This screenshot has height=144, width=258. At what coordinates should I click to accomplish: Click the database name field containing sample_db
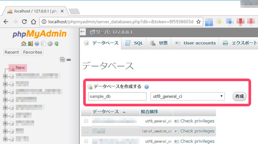[117, 96]
